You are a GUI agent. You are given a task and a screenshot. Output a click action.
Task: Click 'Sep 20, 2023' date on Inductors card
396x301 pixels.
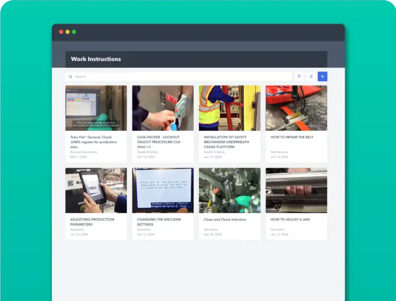click(x=213, y=235)
